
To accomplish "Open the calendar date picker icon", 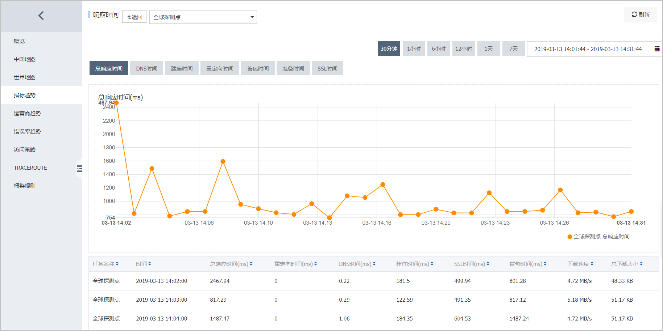I will point(657,49).
